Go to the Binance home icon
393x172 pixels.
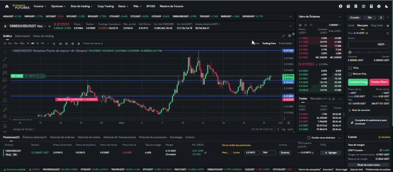(x=7, y=6)
